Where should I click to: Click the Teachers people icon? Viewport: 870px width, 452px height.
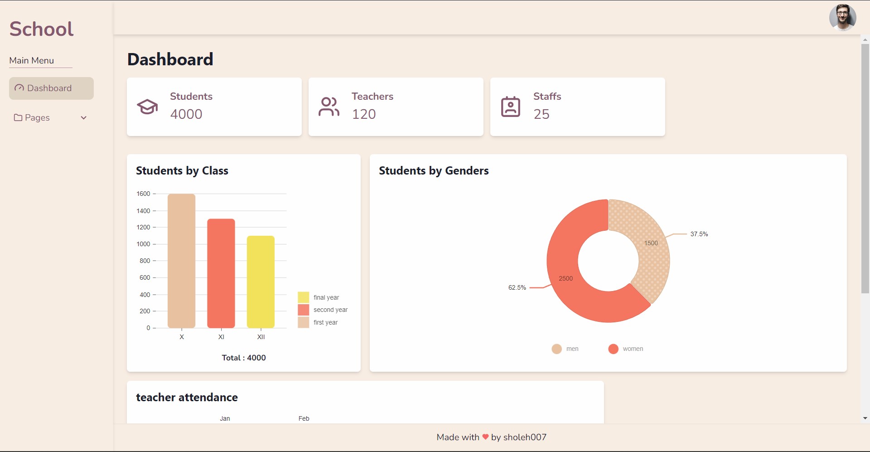click(x=329, y=107)
